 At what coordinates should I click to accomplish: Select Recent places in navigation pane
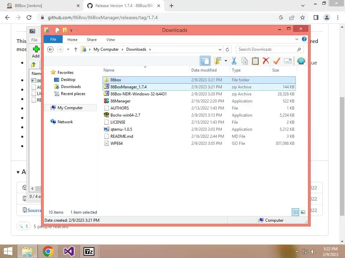point(73,94)
